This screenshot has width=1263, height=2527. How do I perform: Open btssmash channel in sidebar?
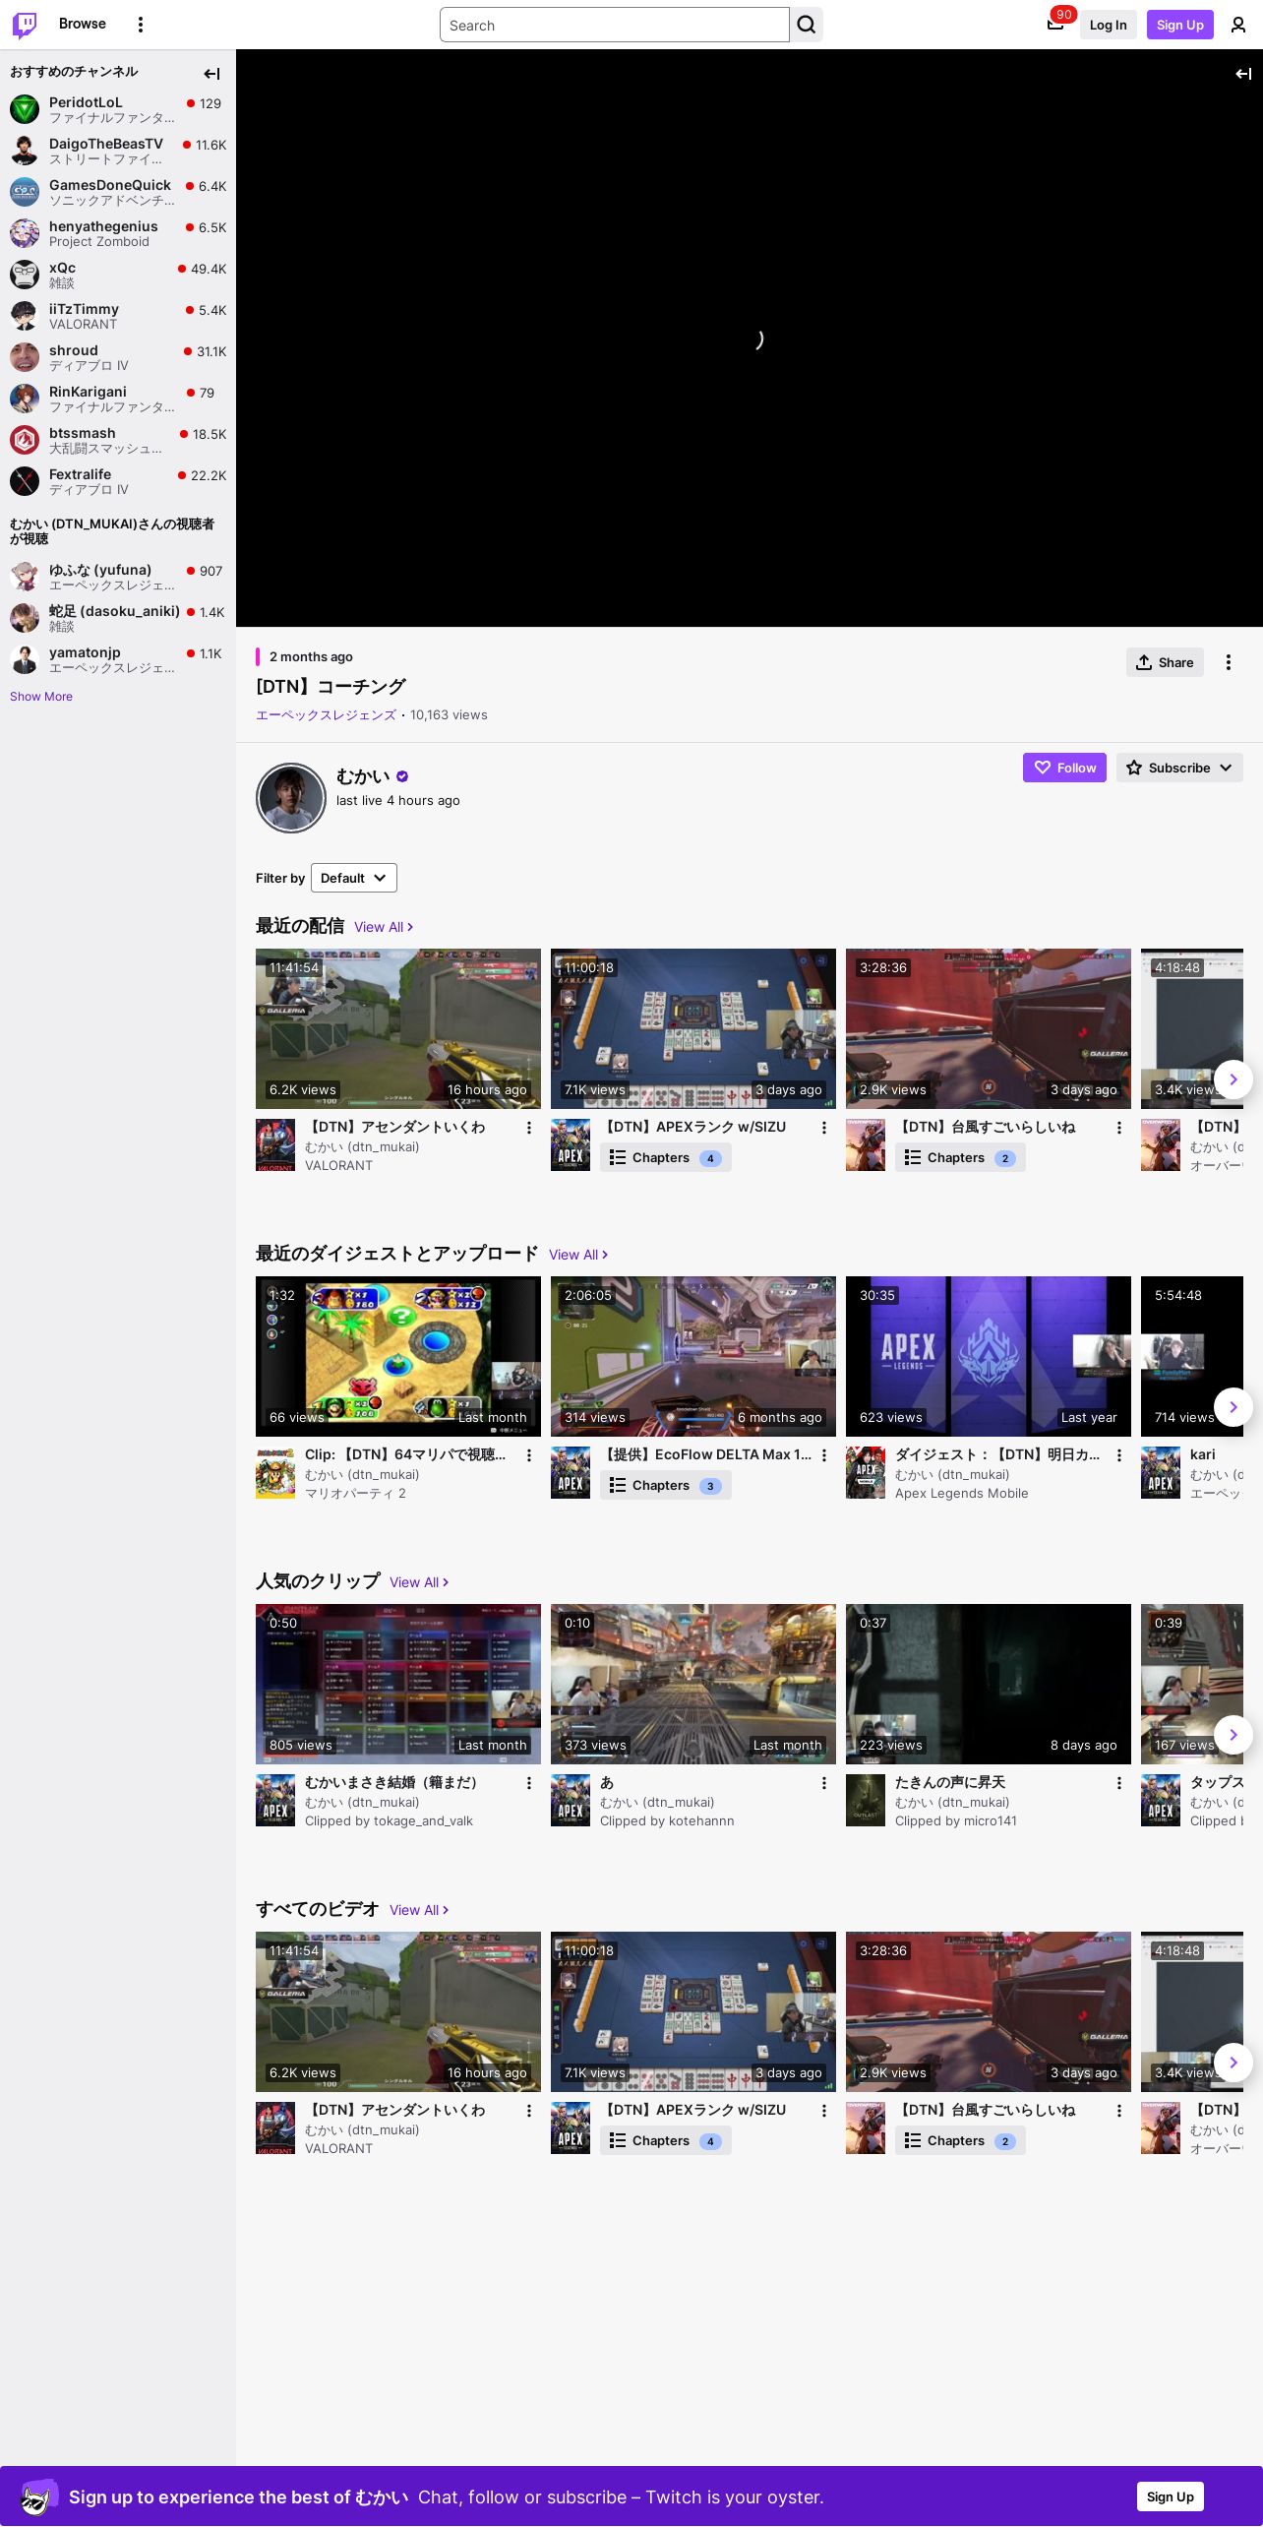(x=118, y=440)
